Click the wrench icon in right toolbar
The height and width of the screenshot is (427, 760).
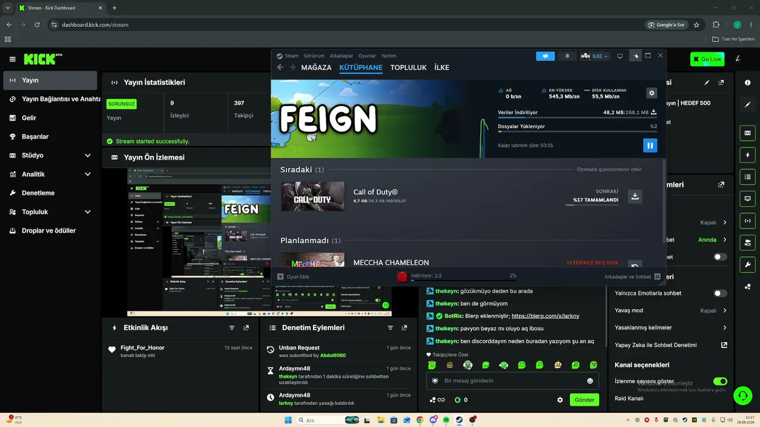tap(748, 265)
